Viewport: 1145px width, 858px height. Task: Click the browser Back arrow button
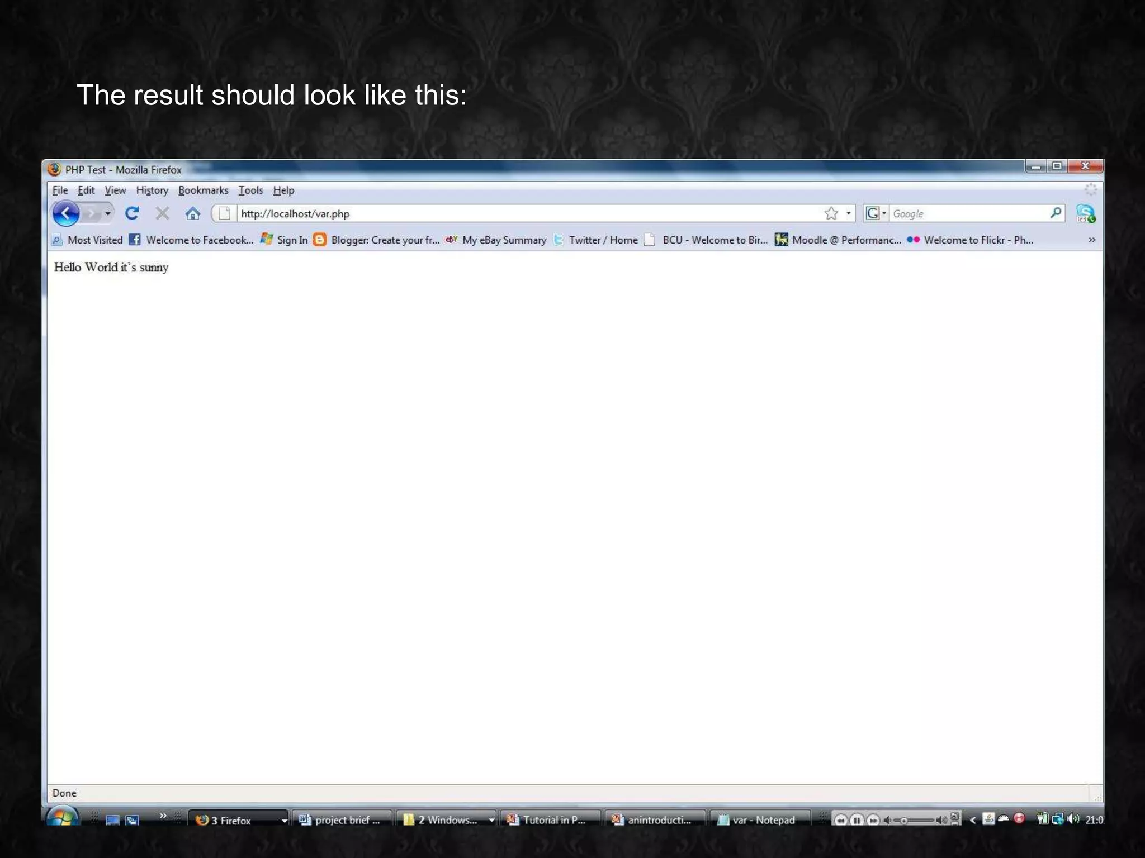tap(66, 213)
